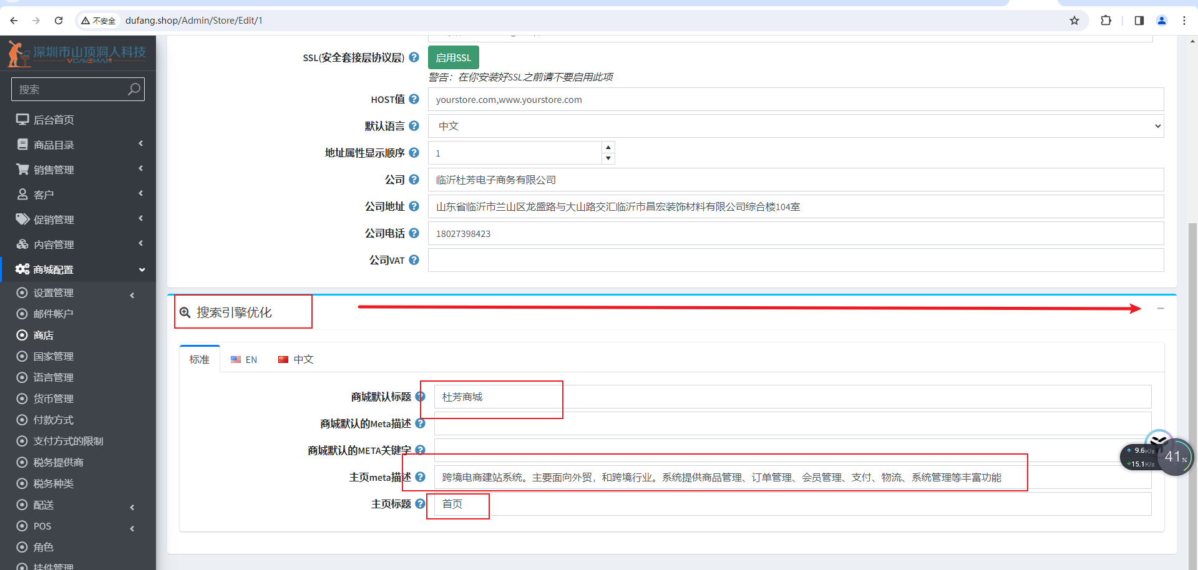Open 国家管理 in the sidebar
The height and width of the screenshot is (570, 1198).
[x=54, y=356]
